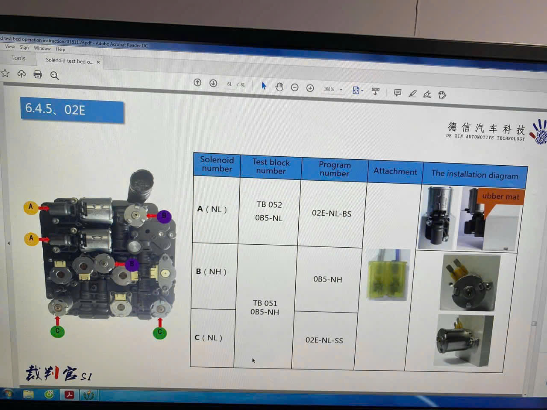Image resolution: width=547 pixels, height=410 pixels.
Task: Open the green browser taskbar icon
Action: point(49,394)
